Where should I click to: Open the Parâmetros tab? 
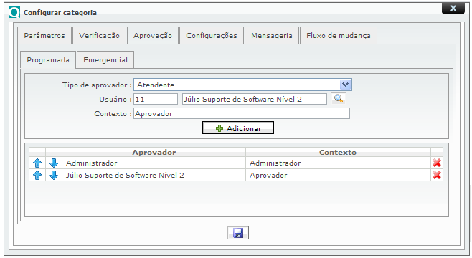tap(44, 36)
